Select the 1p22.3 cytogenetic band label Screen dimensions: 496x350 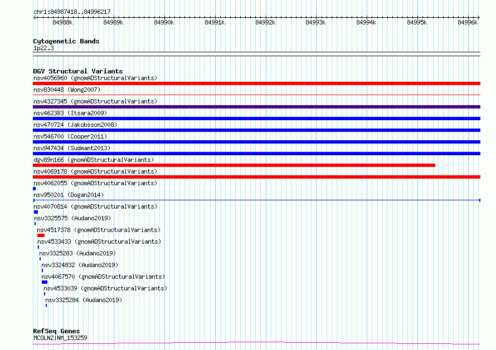(x=43, y=48)
